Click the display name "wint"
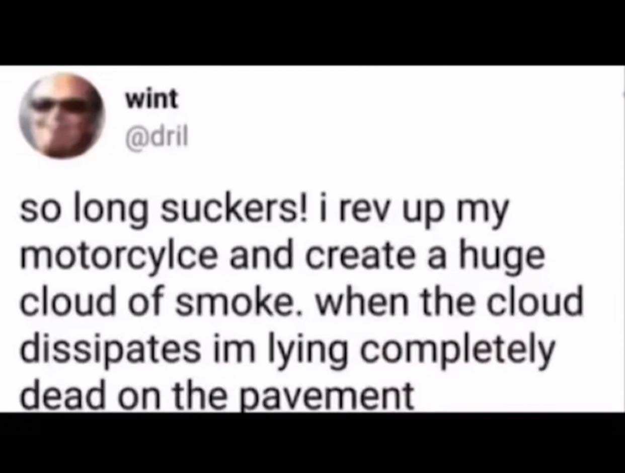 tap(151, 100)
